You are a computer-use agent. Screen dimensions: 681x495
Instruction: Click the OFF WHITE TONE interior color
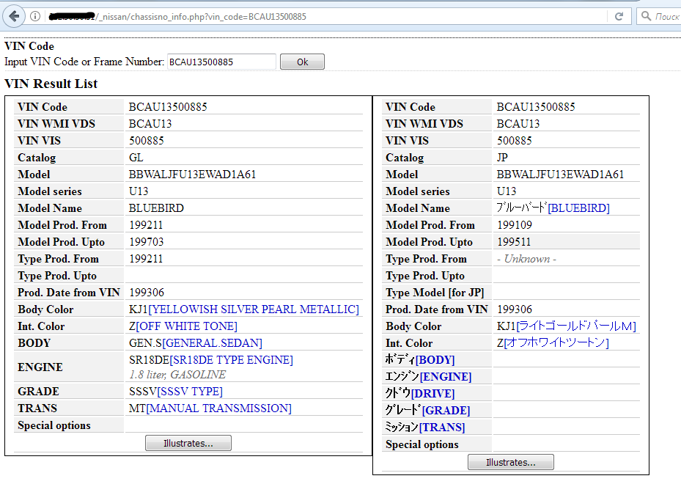coord(187,326)
